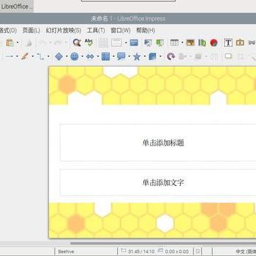Screen dimensions: 256x256
Task: Activate the Rotate tool
Action: pos(170,57)
